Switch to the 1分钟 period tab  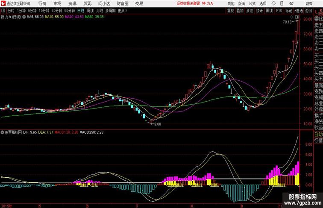pyautogui.click(x=21, y=11)
